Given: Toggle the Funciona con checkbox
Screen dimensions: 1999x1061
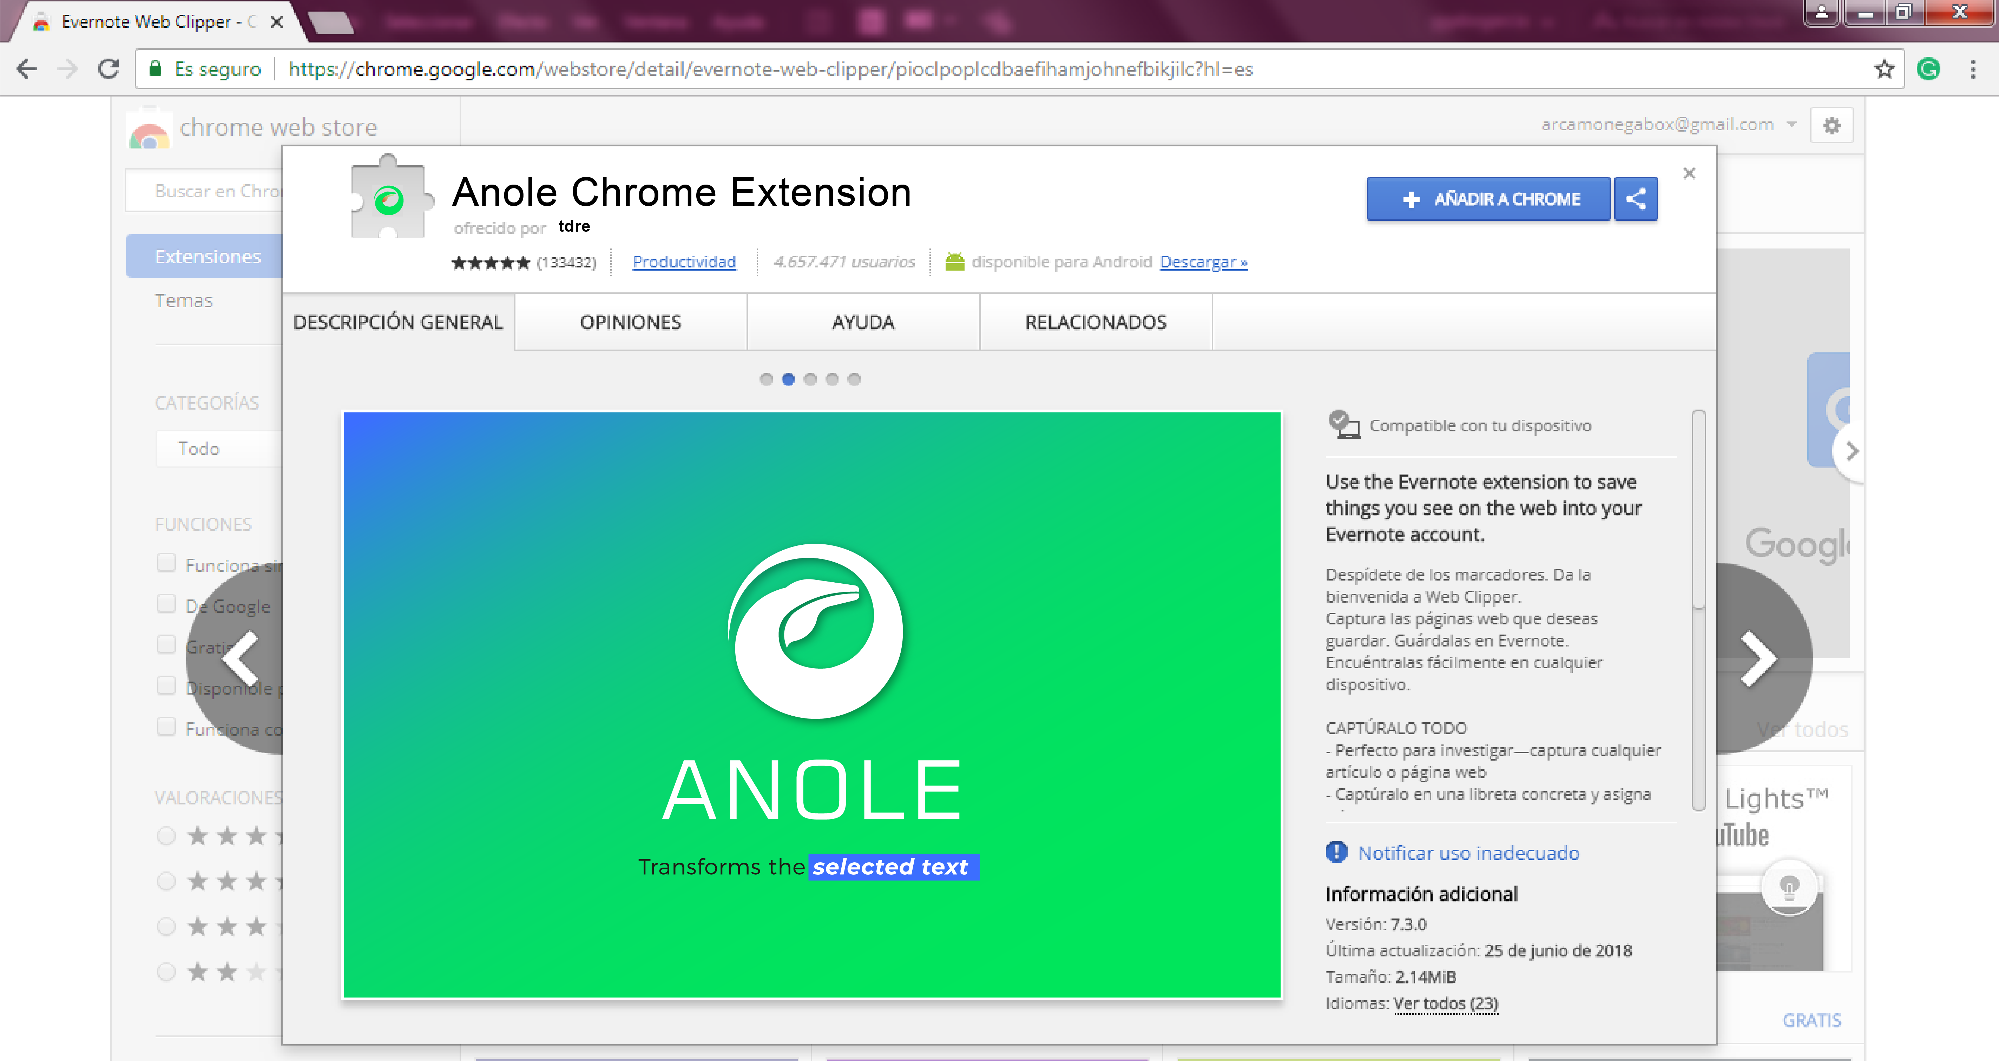Looking at the screenshot, I should tap(166, 727).
